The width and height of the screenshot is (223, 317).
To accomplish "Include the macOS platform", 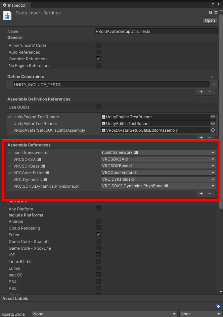I will click(x=98, y=275).
